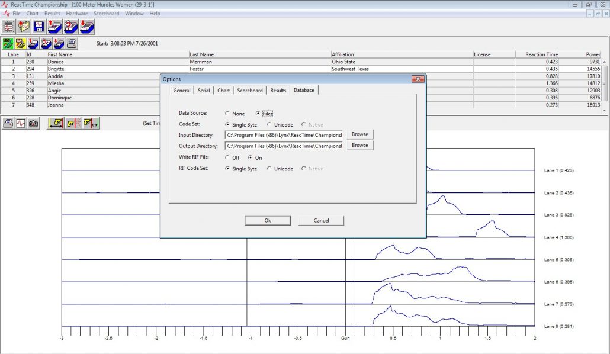
Task: Click the yellow scoreboard icon in results toolbar
Action: point(21,43)
